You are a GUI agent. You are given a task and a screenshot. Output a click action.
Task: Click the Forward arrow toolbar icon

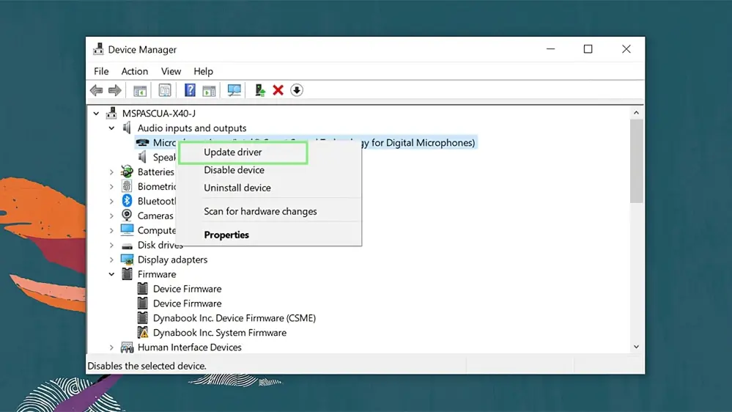click(115, 90)
